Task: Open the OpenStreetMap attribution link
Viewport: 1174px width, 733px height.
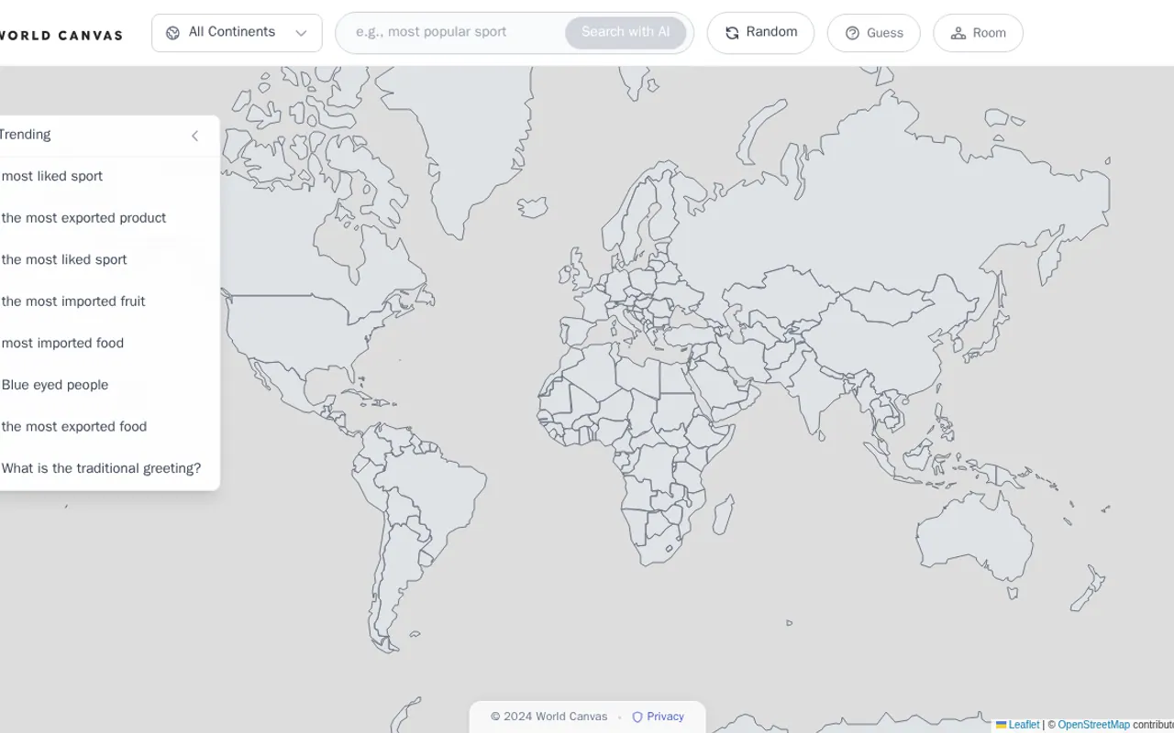Action: click(x=1093, y=725)
